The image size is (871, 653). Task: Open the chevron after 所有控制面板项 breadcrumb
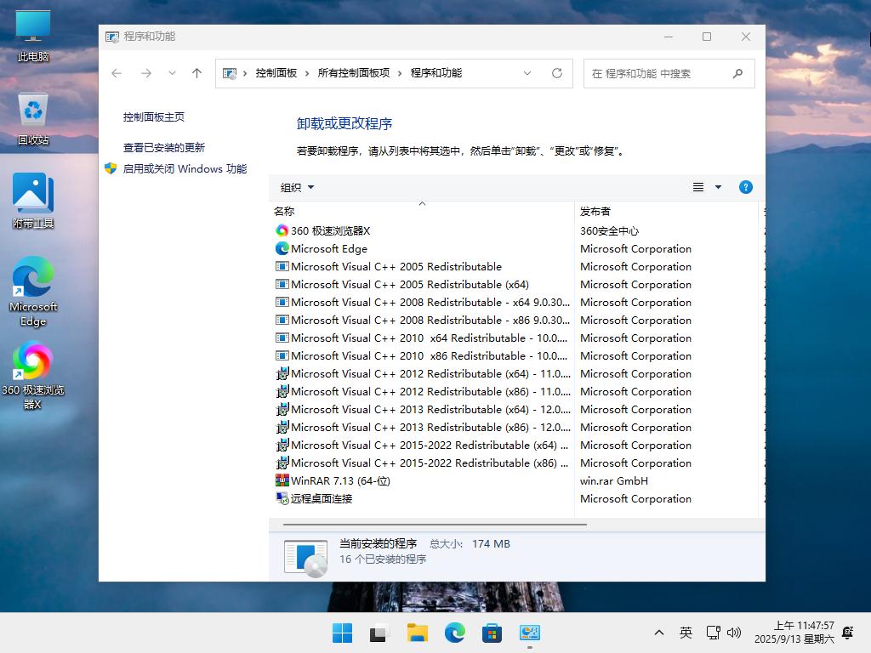point(400,73)
